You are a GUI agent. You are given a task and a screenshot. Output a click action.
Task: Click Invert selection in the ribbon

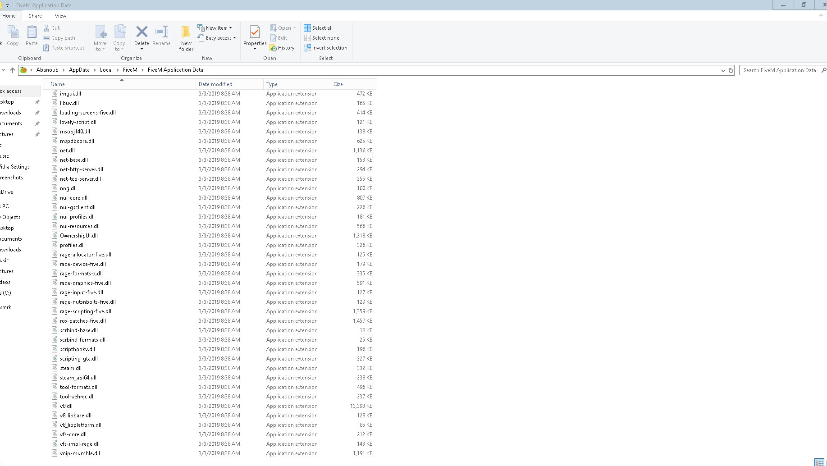click(x=325, y=48)
